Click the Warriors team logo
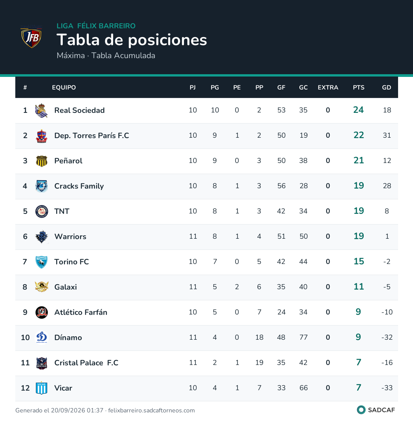This screenshot has width=413, height=430. (42, 237)
